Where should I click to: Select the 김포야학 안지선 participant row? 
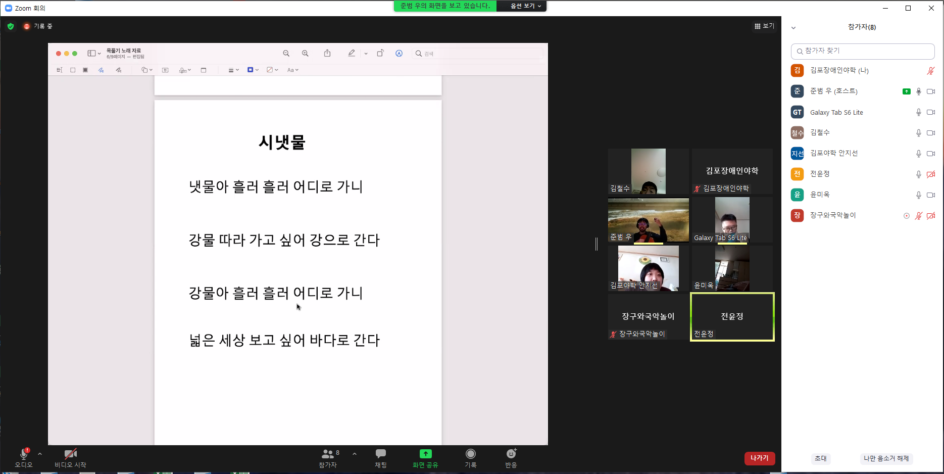coord(863,153)
